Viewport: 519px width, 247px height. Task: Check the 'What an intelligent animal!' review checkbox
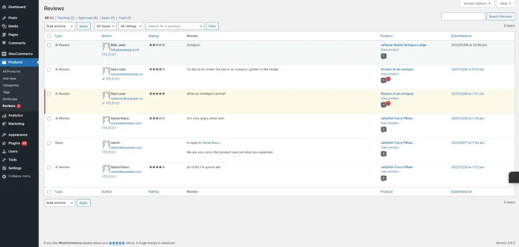[49, 94]
